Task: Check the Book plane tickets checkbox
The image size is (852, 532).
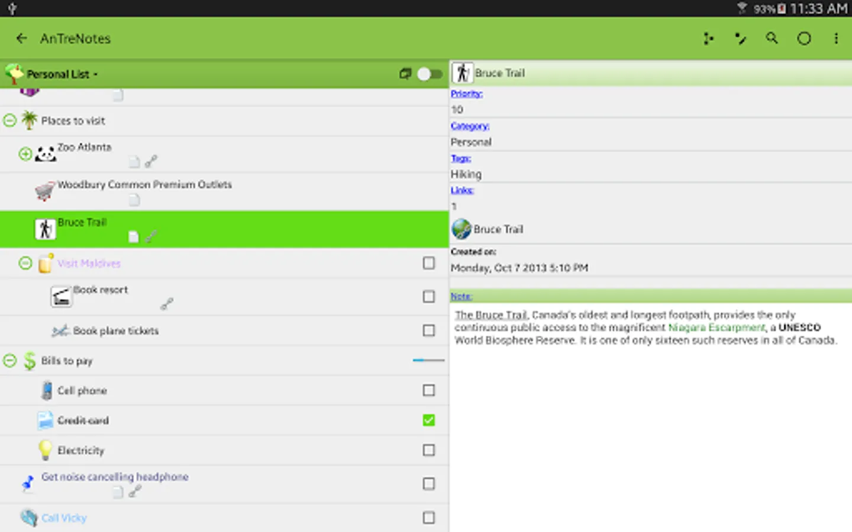Action: tap(429, 330)
